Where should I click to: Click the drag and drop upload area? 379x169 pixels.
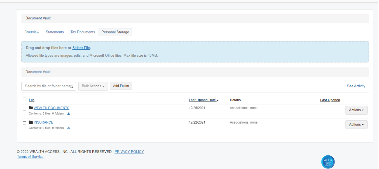[x=195, y=52]
